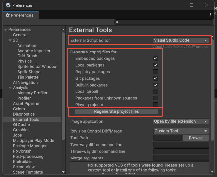
Task: Click Regenerate project files button
Action: 117,111
